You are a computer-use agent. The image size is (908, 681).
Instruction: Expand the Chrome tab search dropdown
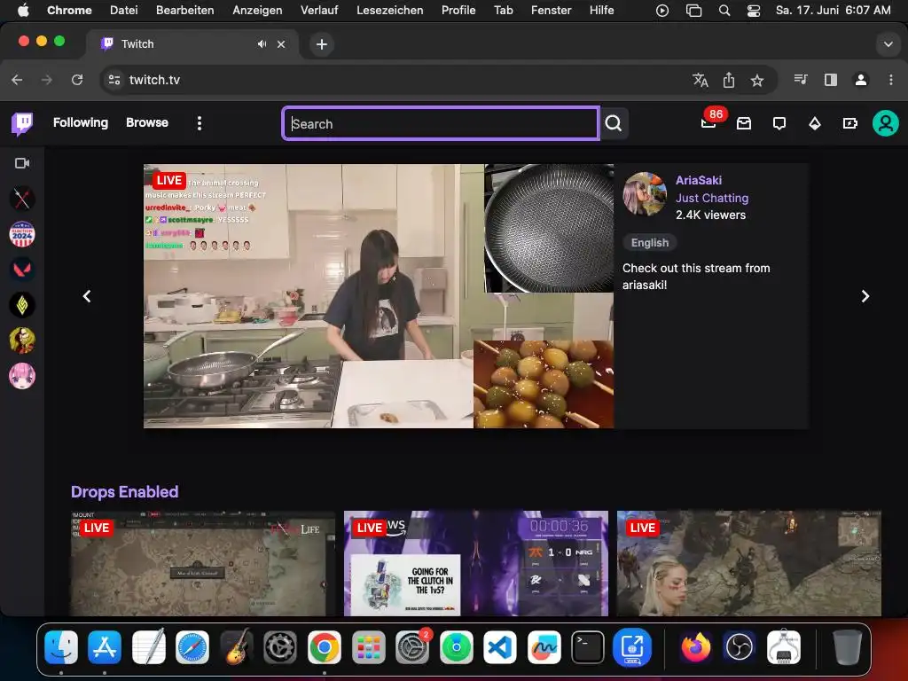click(x=888, y=44)
